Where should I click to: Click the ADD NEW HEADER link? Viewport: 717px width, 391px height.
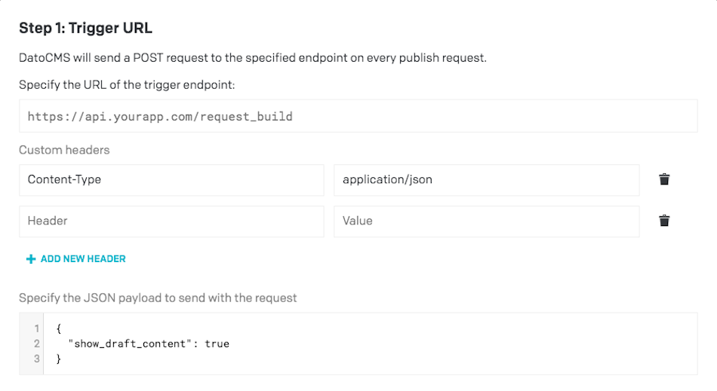point(76,258)
